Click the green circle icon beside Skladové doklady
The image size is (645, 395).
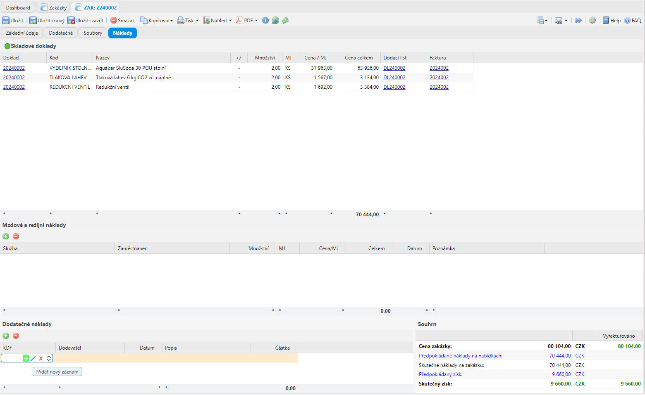pos(7,46)
